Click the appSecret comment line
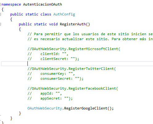This screenshot has height=124, width=153. [50, 98]
